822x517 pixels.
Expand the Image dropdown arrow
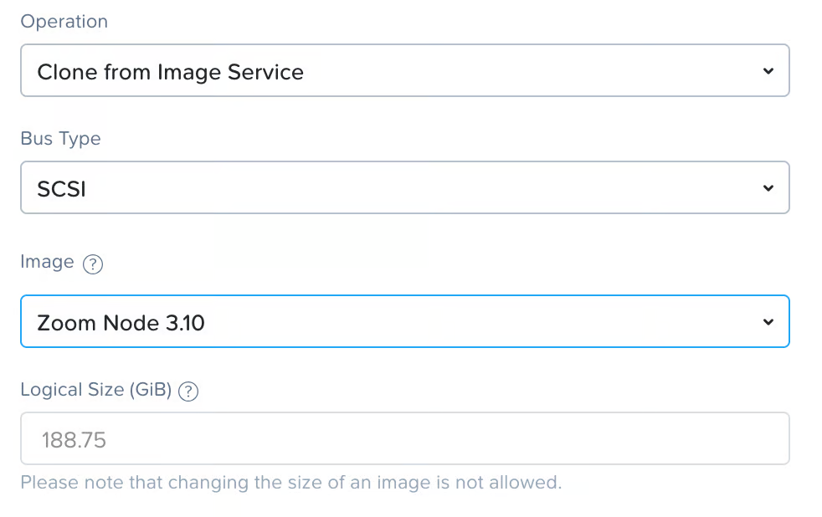click(768, 322)
